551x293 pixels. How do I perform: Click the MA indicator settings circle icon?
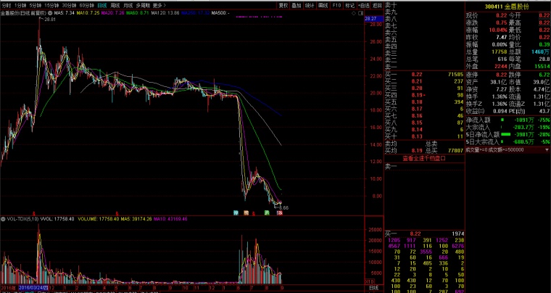click(50, 13)
